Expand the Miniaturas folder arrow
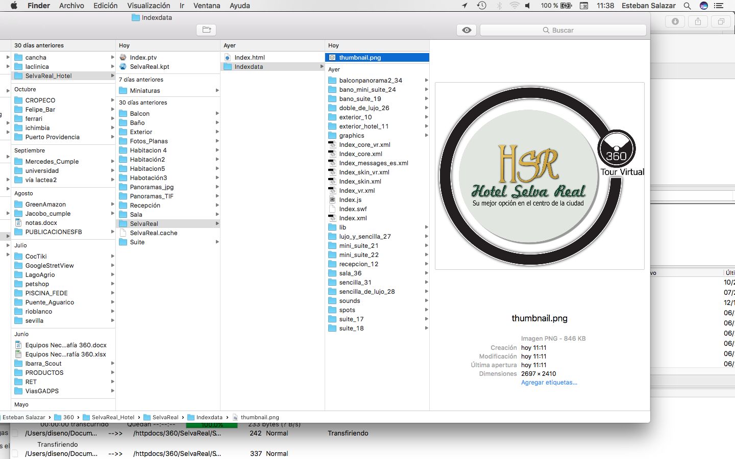 [217, 91]
